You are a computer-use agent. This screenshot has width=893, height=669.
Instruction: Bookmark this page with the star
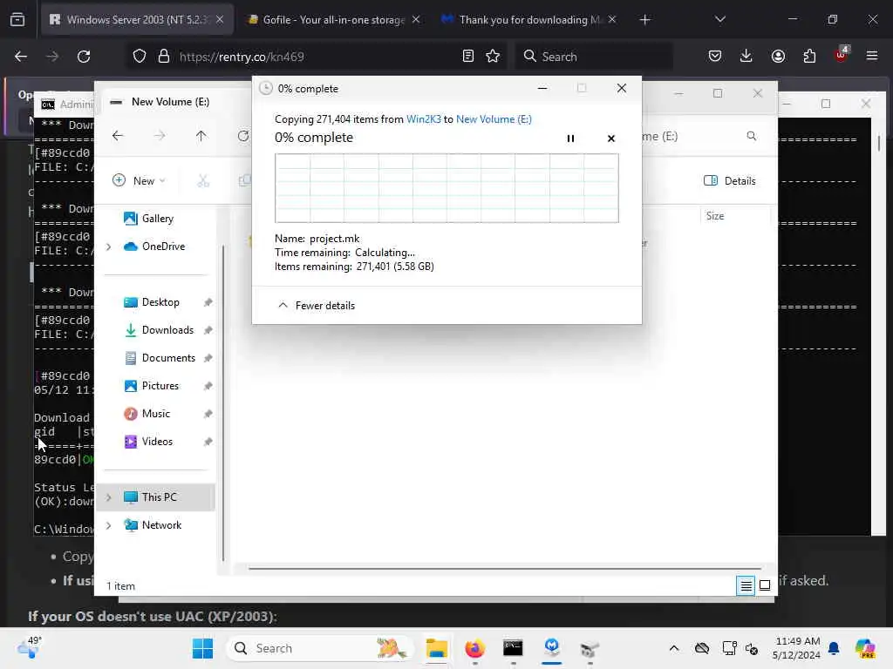[493, 57]
